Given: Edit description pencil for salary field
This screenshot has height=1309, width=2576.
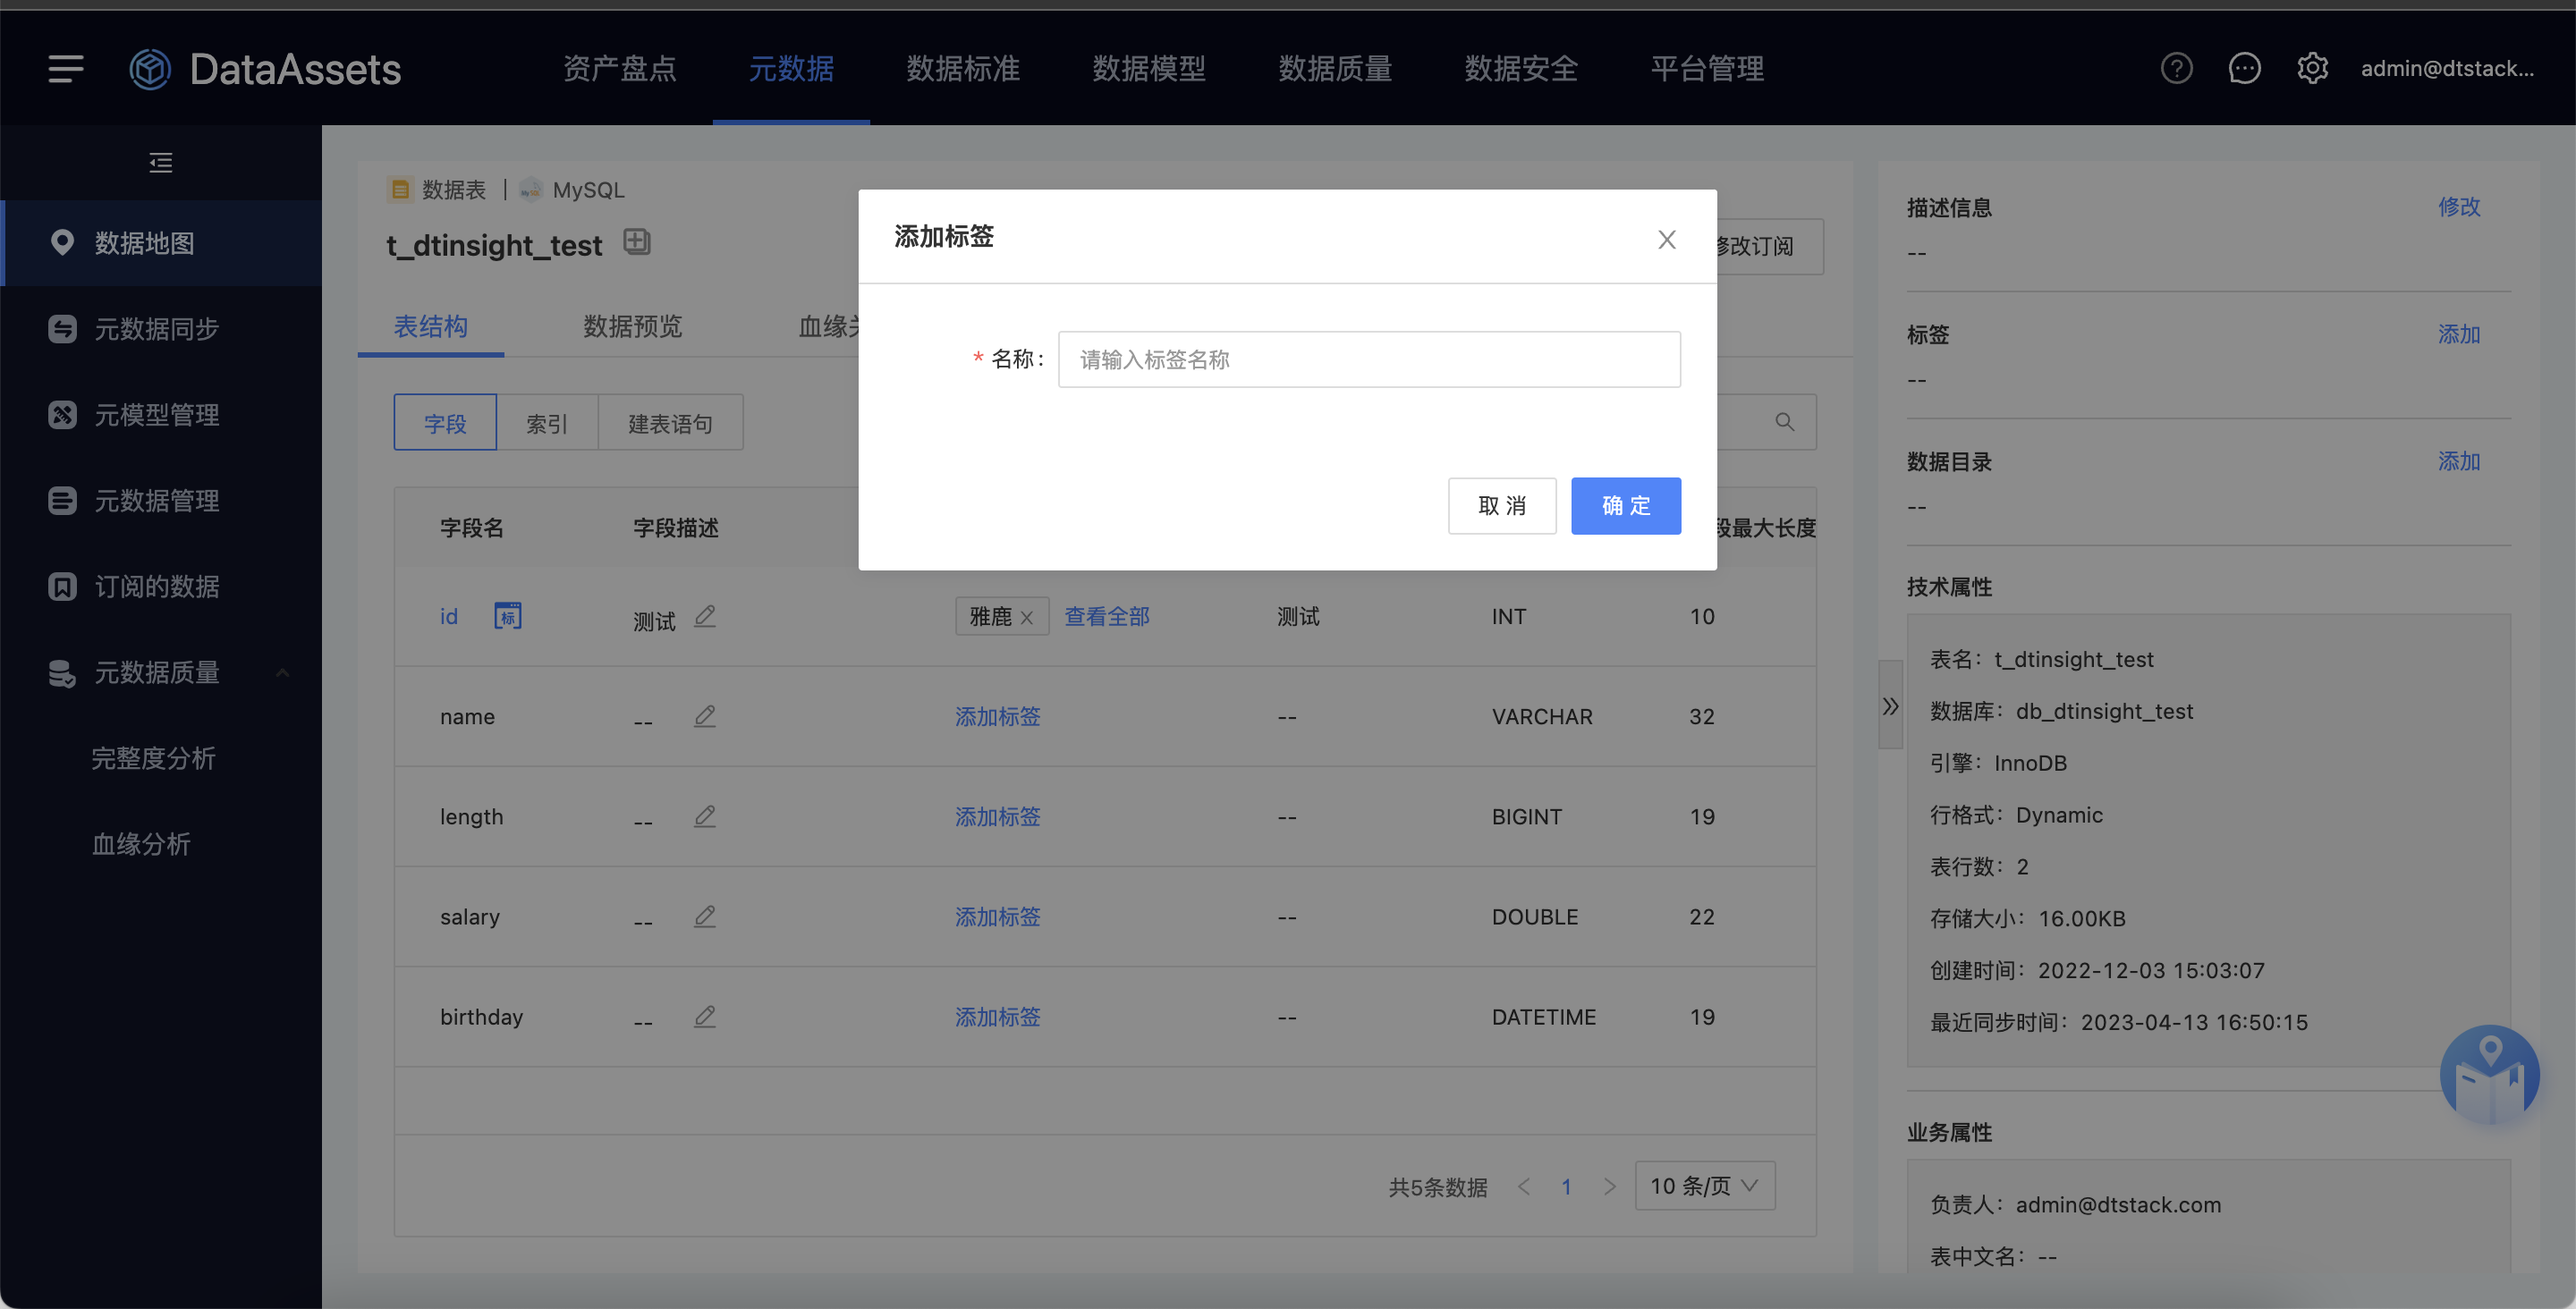Looking at the screenshot, I should pos(705,916).
